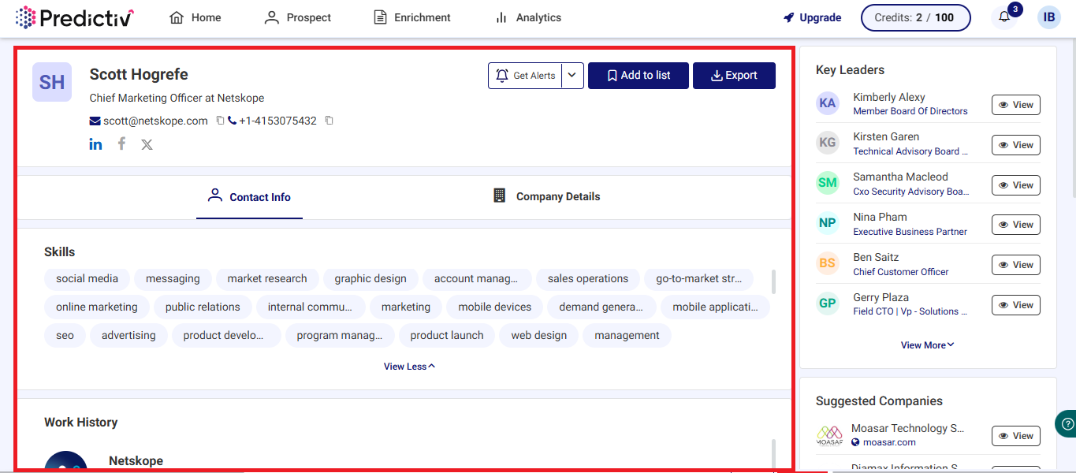Screen dimensions: 1076x473
Task: Click the email address scott@netskope.com
Action: (155, 121)
